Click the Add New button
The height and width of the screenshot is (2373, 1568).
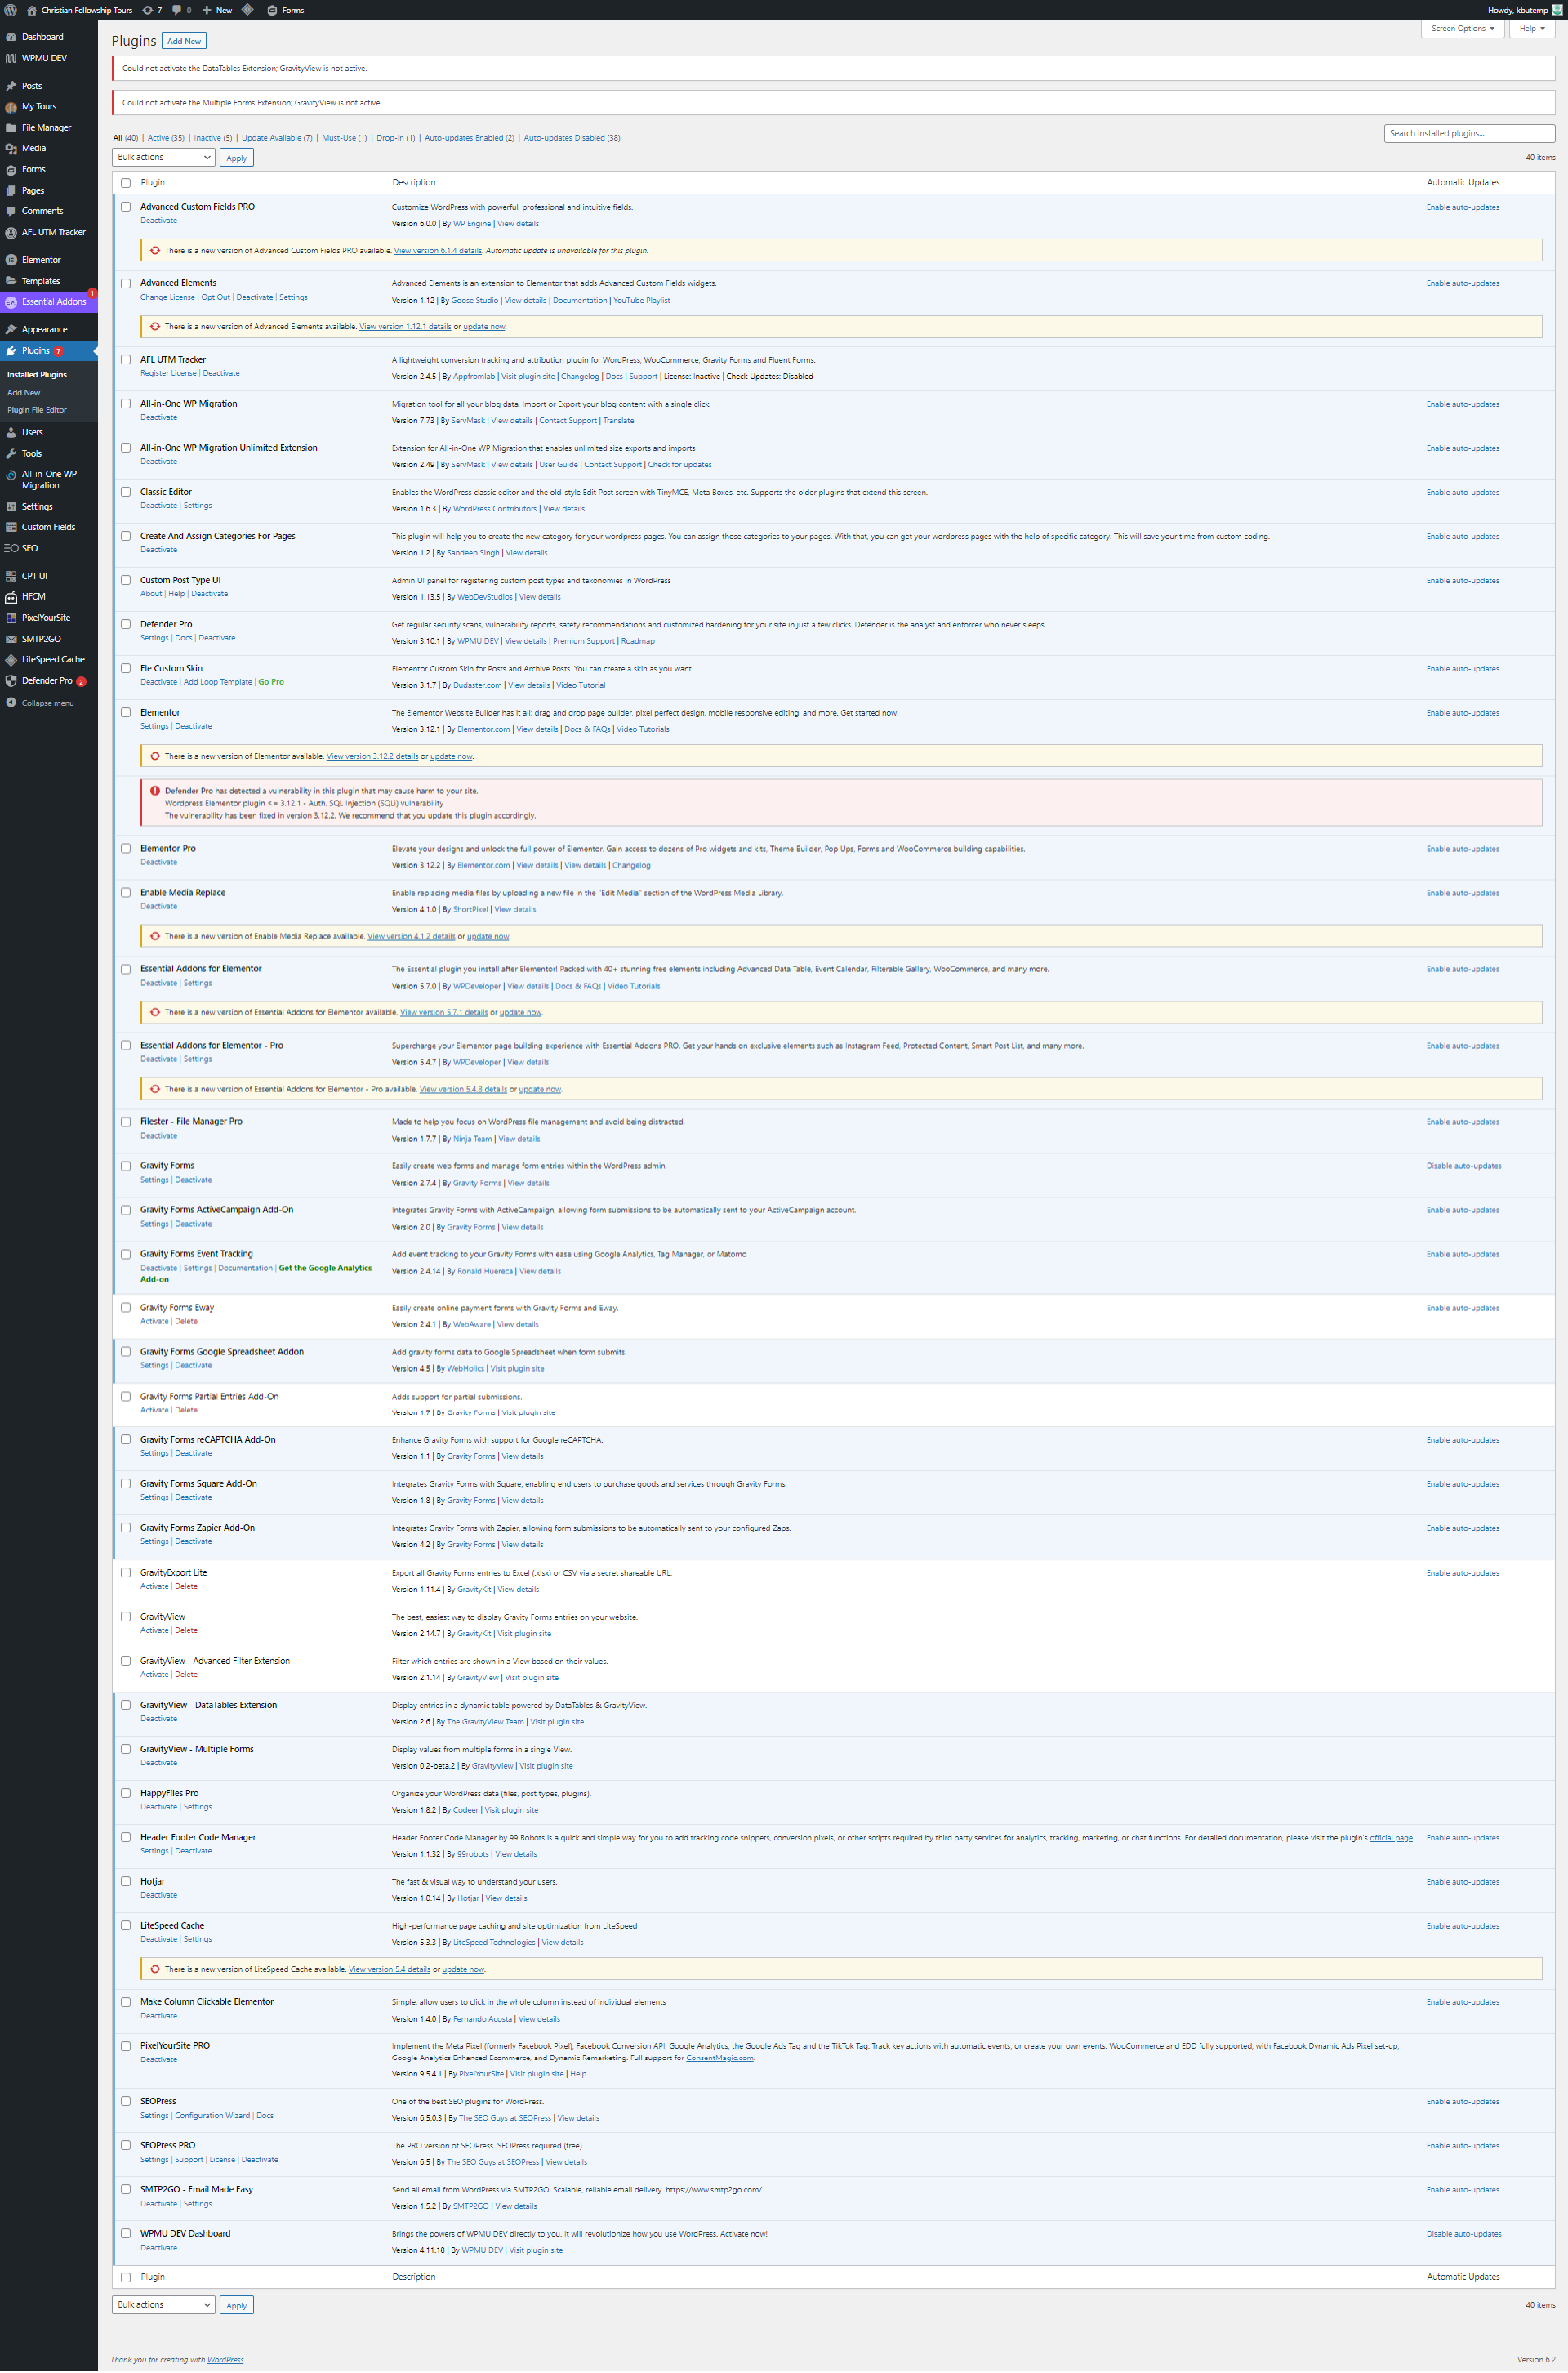(184, 41)
